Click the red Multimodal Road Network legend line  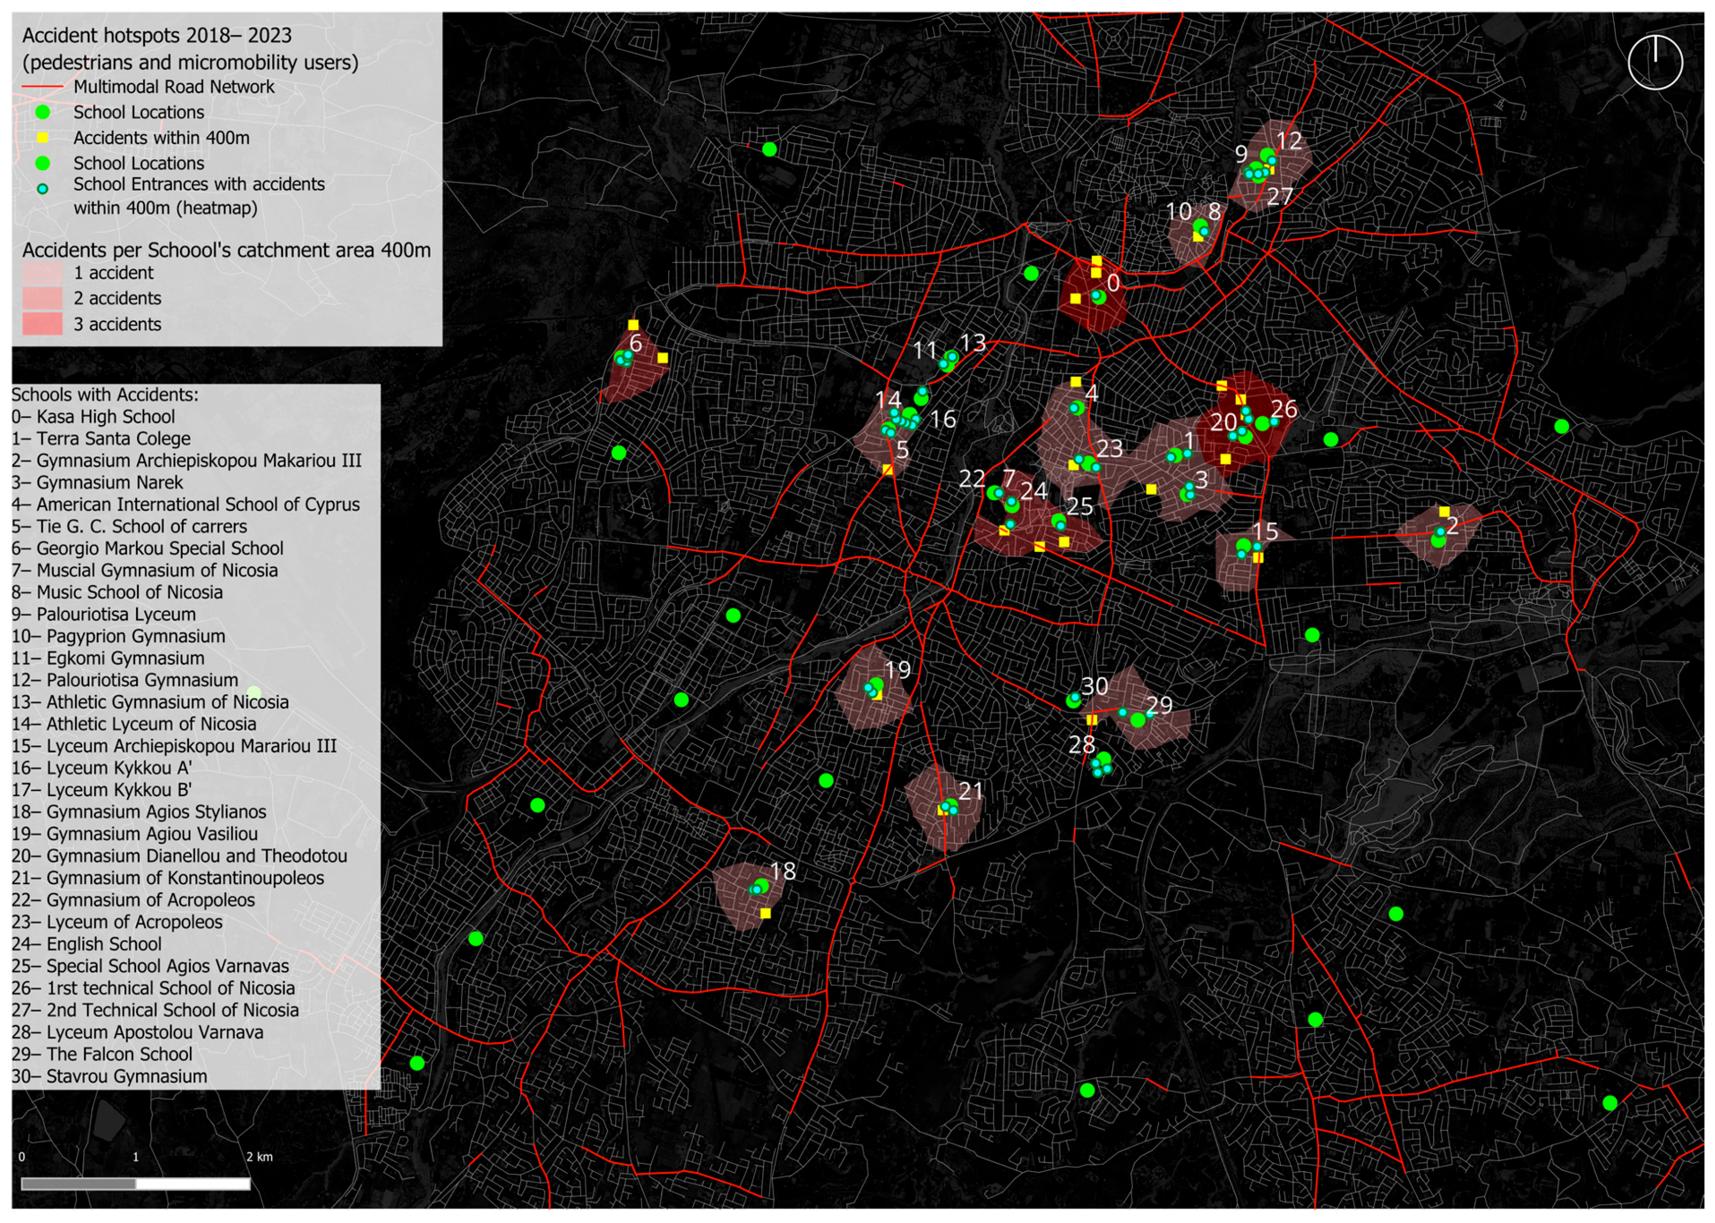[x=42, y=87]
